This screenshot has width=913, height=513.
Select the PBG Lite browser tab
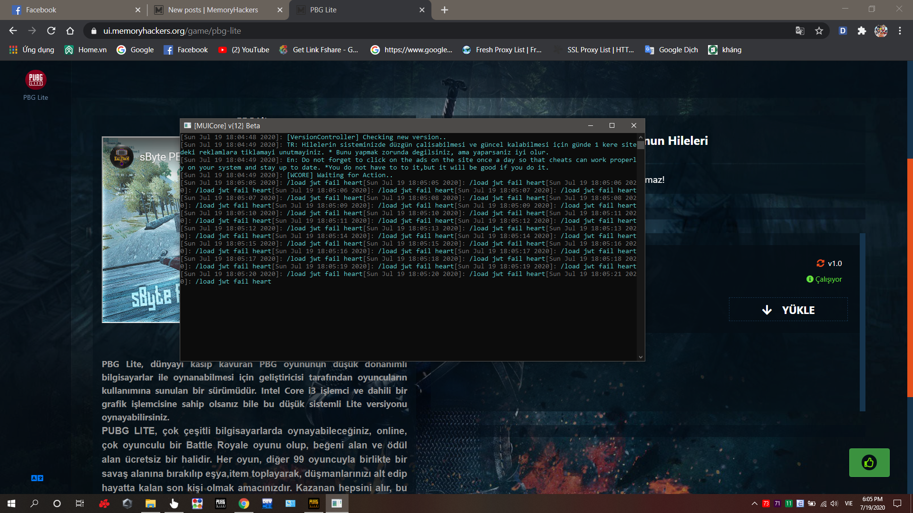pos(359,10)
